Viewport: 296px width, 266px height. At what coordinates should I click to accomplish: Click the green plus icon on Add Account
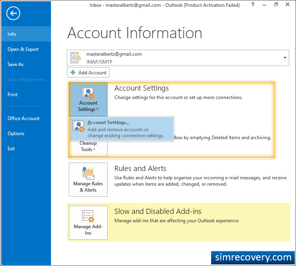[73, 72]
